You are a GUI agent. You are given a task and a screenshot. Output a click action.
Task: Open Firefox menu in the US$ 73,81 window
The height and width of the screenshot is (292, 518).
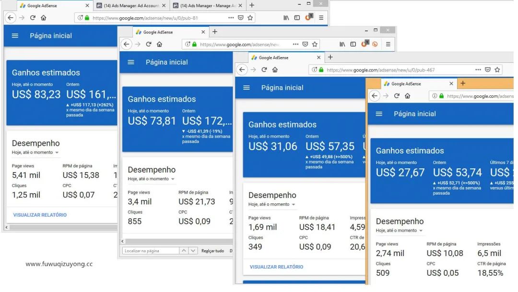pos(388,44)
